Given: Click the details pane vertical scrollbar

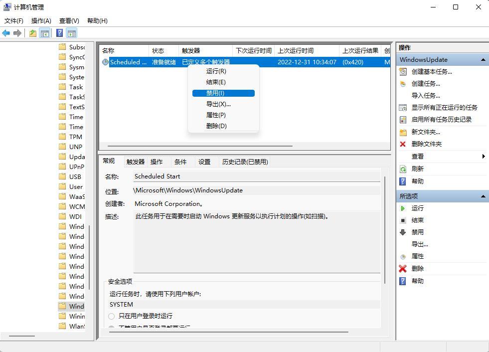Looking at the screenshot, I should coord(385,230).
